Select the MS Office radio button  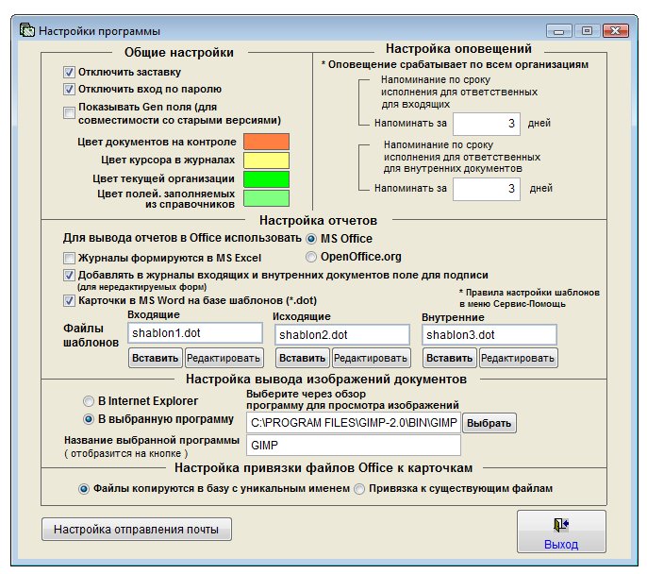point(311,239)
